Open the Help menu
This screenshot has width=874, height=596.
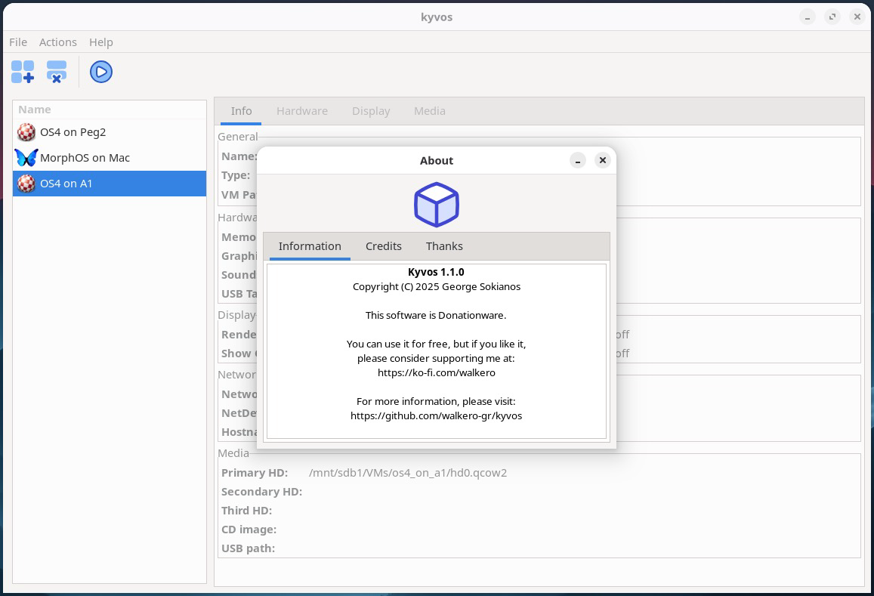(x=100, y=42)
